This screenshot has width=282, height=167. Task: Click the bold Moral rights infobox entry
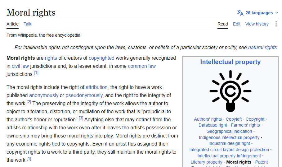(239, 162)
